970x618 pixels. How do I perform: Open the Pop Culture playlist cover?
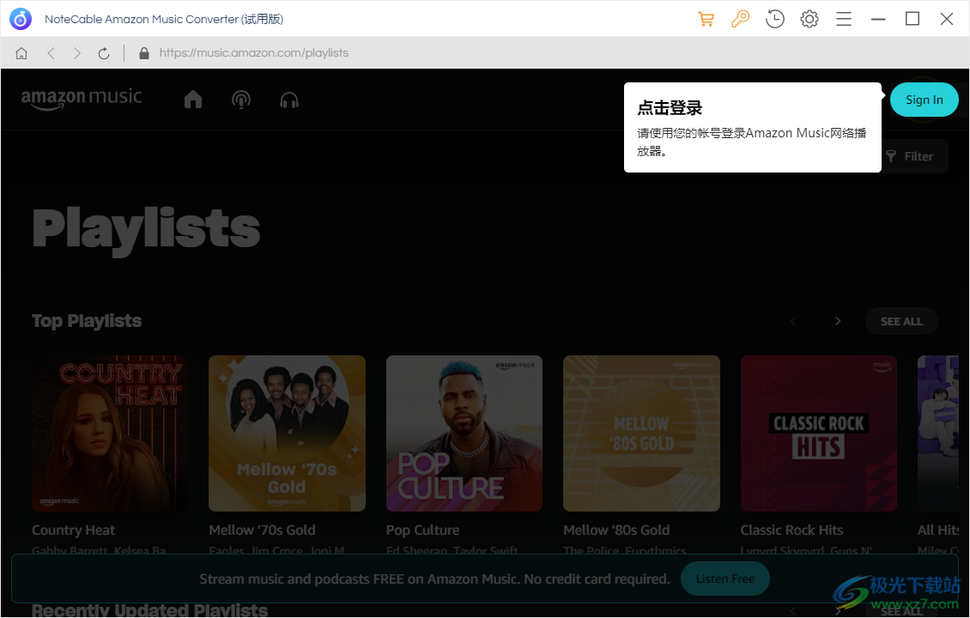click(464, 433)
